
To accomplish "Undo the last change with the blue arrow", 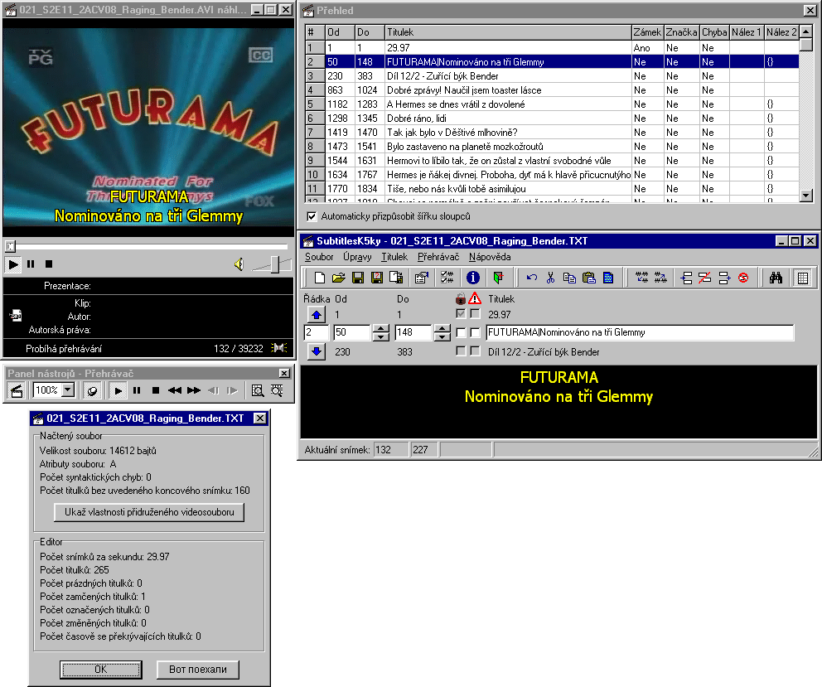I will (532, 278).
